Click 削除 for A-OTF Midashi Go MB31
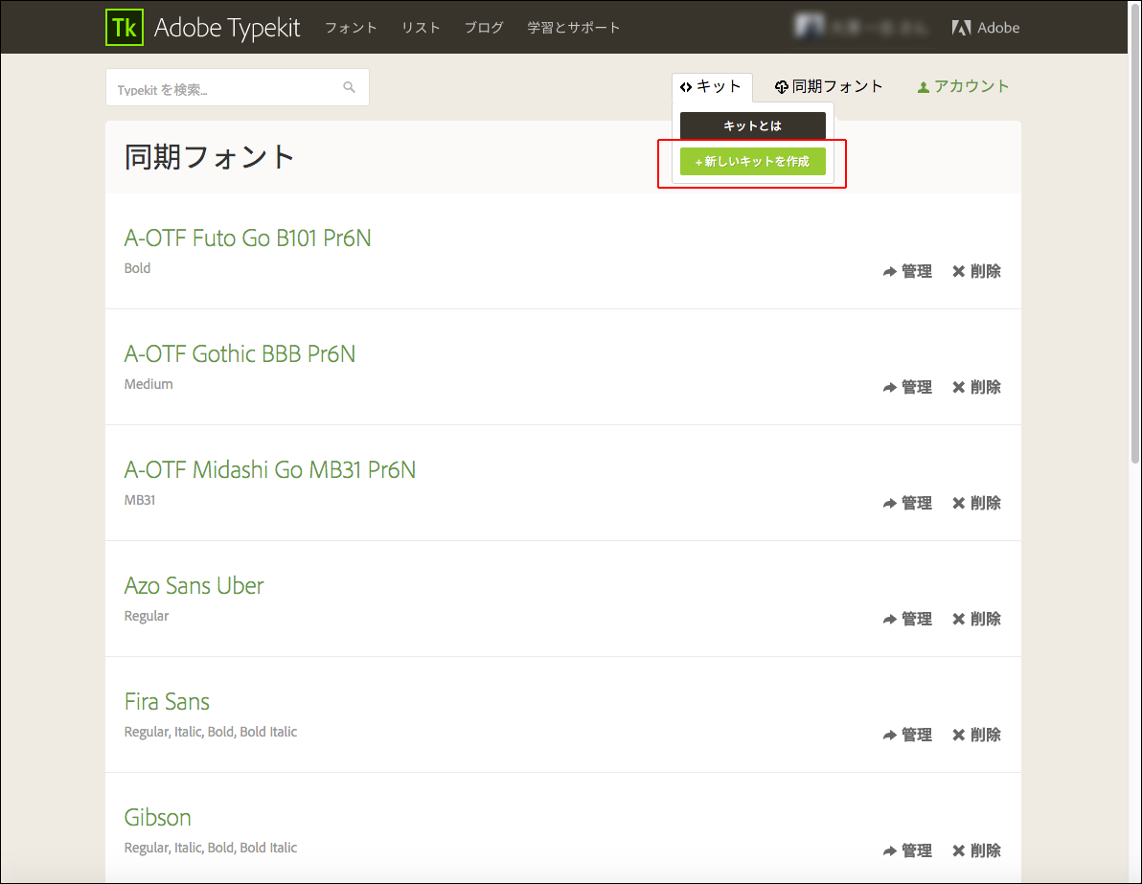The width and height of the screenshot is (1142, 884). [976, 503]
